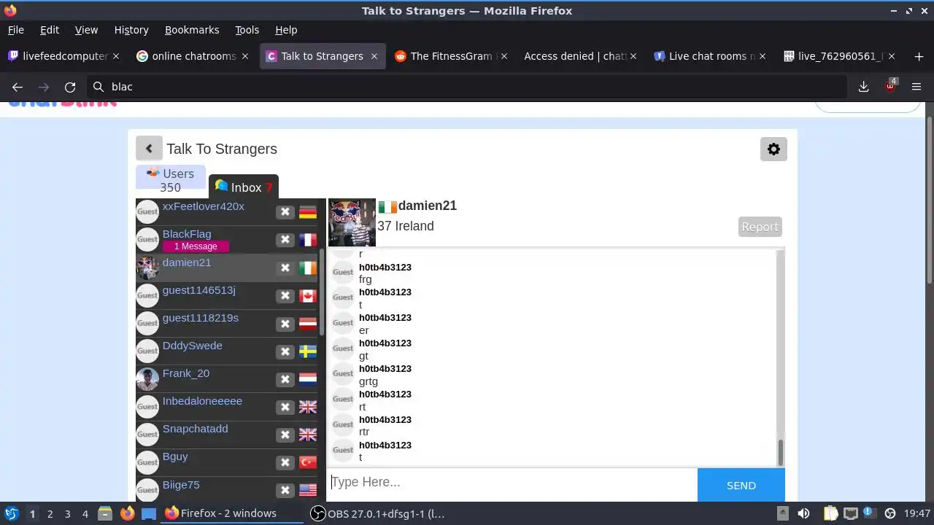Remove guest1118219s from the inbox
This screenshot has height=525, width=934.
click(x=285, y=324)
